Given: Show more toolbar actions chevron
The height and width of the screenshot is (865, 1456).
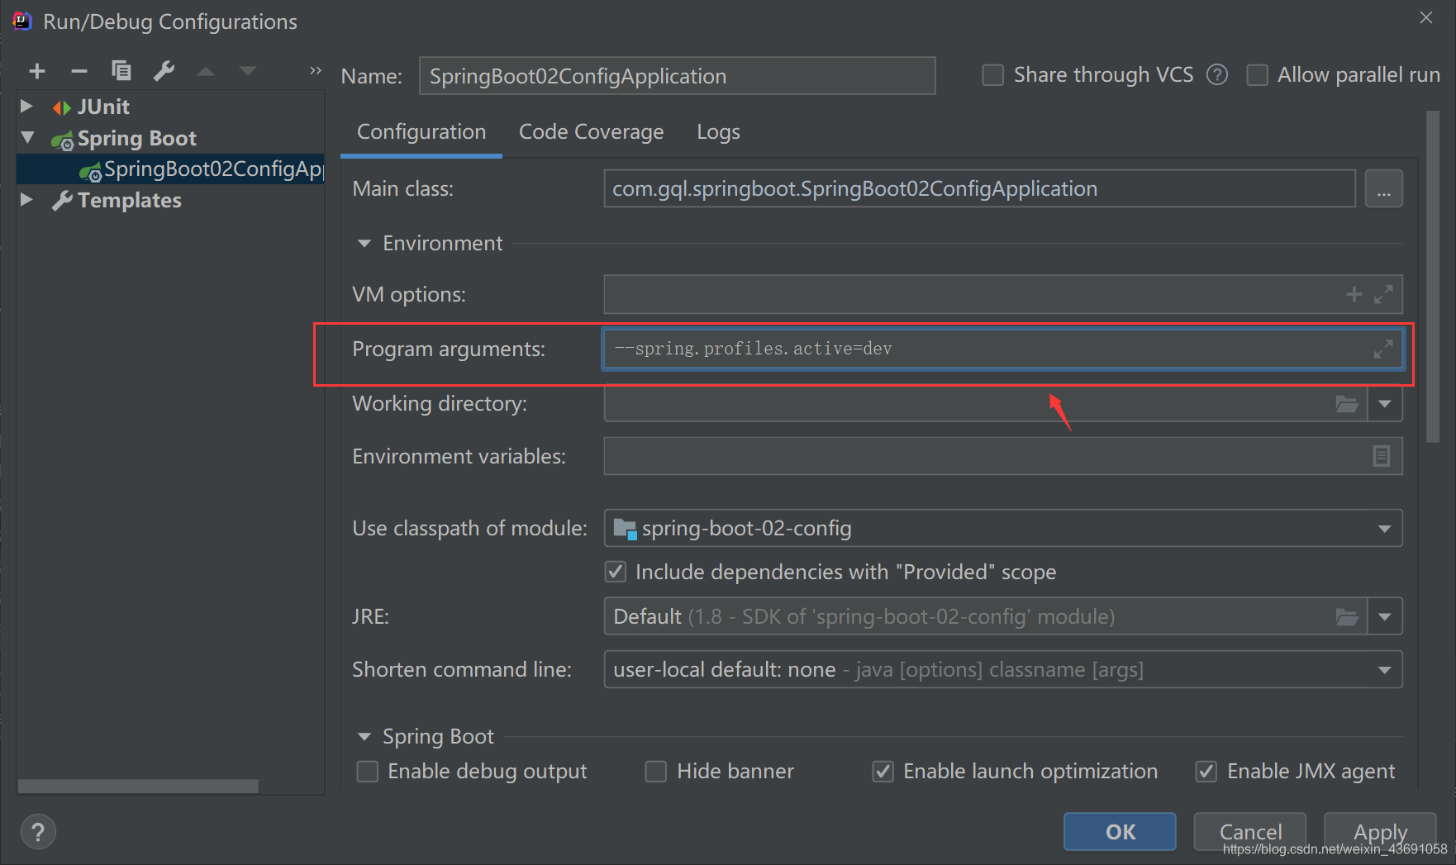Looking at the screenshot, I should pos(315,71).
